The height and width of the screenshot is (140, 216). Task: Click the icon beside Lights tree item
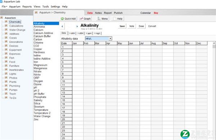click(6, 74)
